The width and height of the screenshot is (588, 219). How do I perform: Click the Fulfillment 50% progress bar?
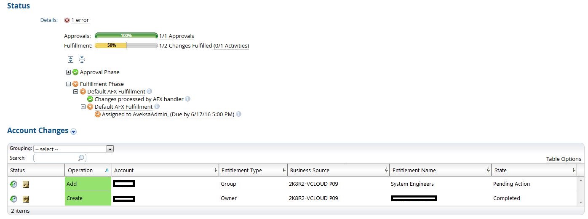[x=126, y=45]
